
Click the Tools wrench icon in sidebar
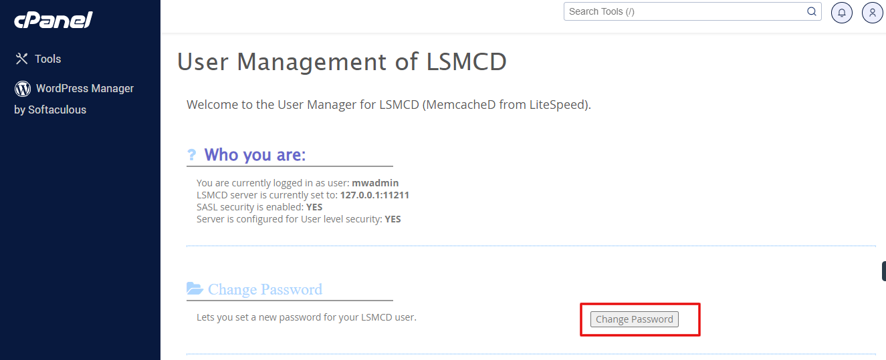[21, 59]
